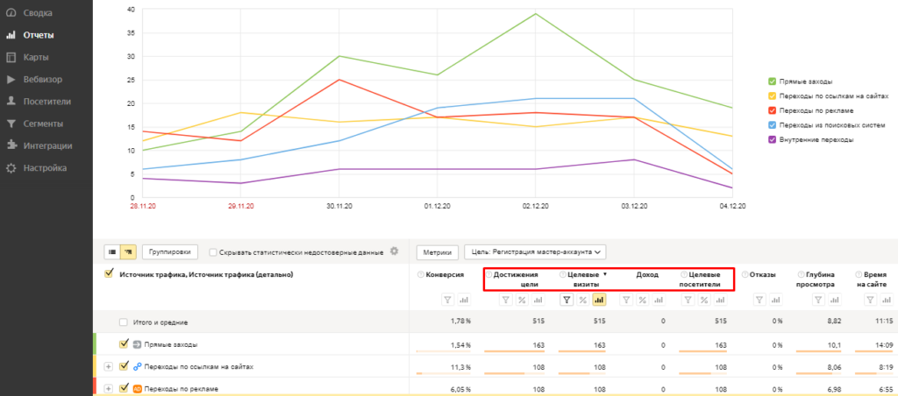Click chart icon under Целевые визиты

point(600,300)
